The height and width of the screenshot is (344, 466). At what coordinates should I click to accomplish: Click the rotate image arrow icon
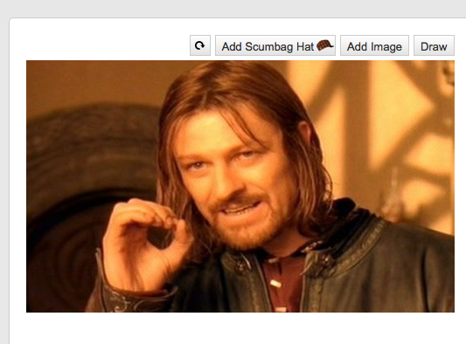click(200, 45)
